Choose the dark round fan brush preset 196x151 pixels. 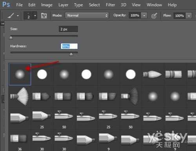pyautogui.click(x=130, y=96)
